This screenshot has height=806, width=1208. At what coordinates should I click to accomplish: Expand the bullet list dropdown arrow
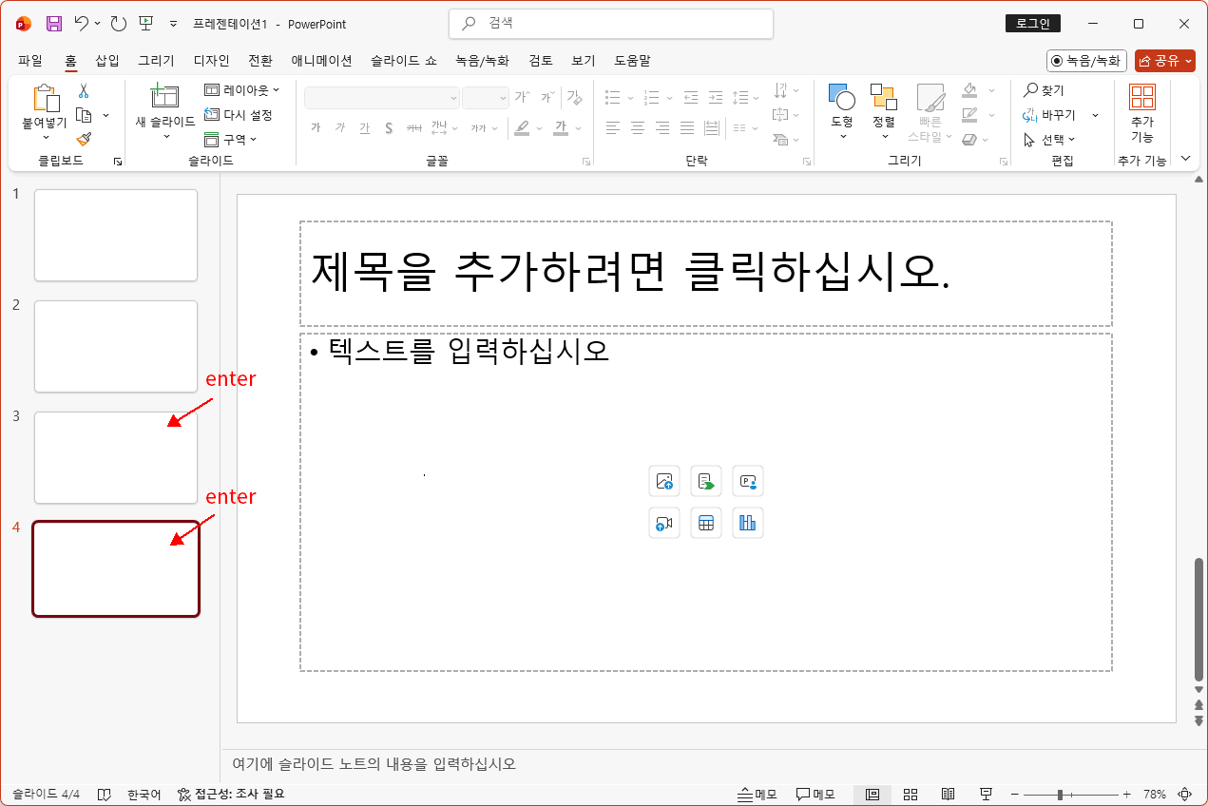point(629,96)
